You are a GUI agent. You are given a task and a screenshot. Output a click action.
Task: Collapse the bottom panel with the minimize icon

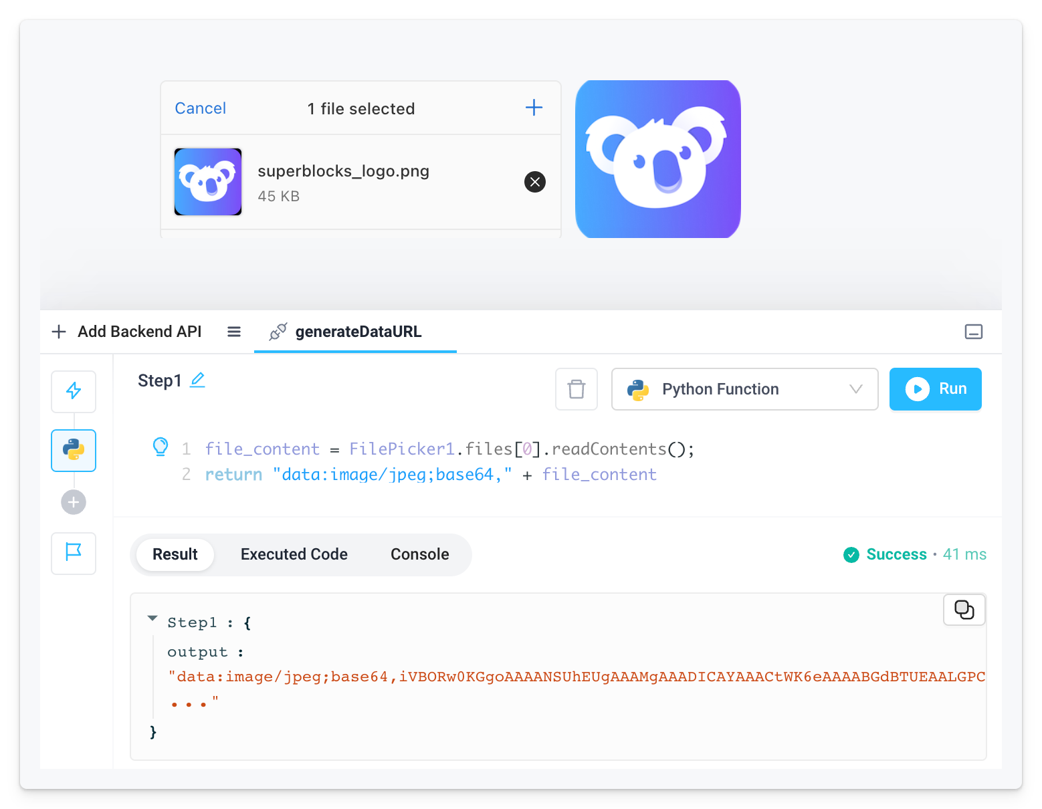click(x=974, y=332)
